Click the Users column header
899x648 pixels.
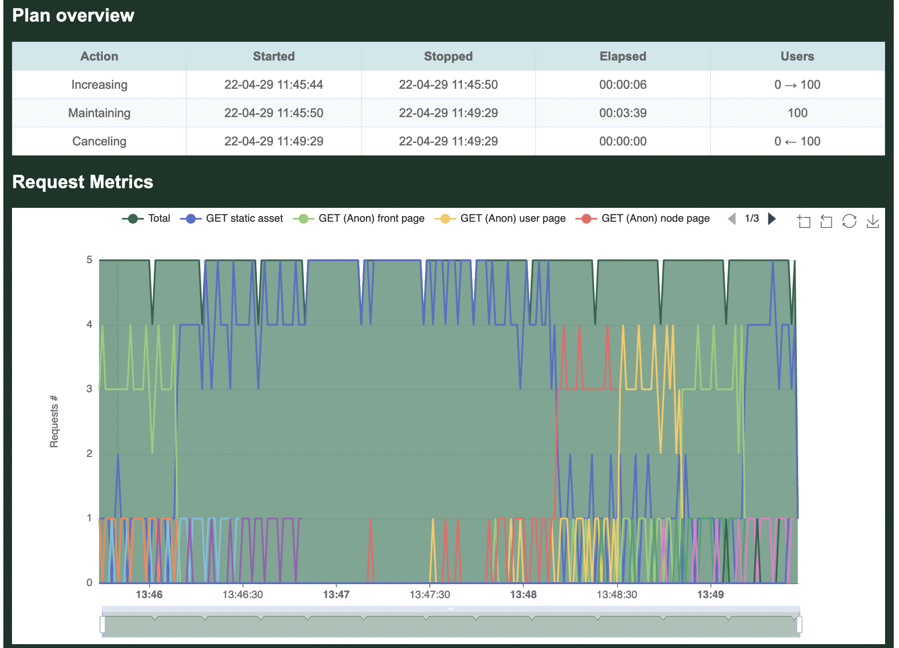tap(798, 56)
